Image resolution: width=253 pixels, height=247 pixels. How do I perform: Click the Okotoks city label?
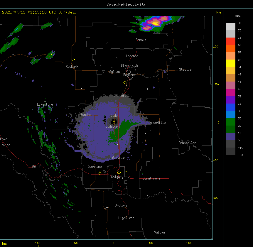[x=121, y=205]
